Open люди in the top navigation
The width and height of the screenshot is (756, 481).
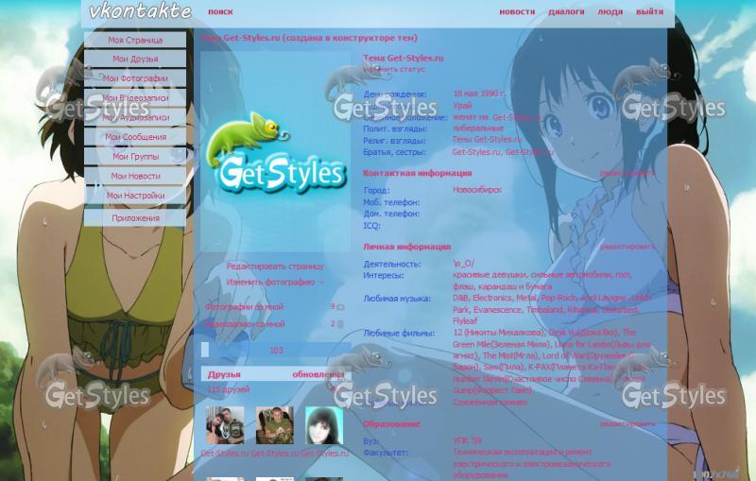[x=610, y=11]
